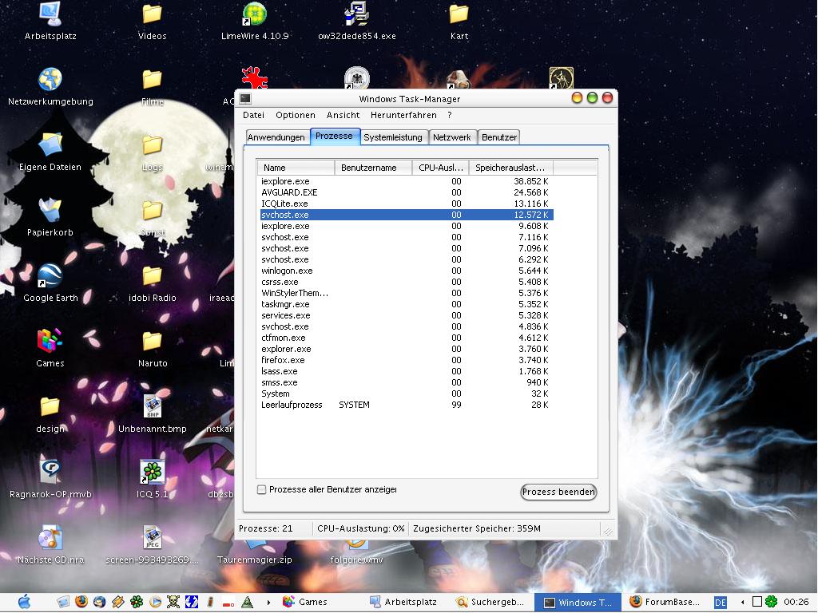Click Prozess beenden button
The height and width of the screenshot is (613, 818).
click(558, 492)
